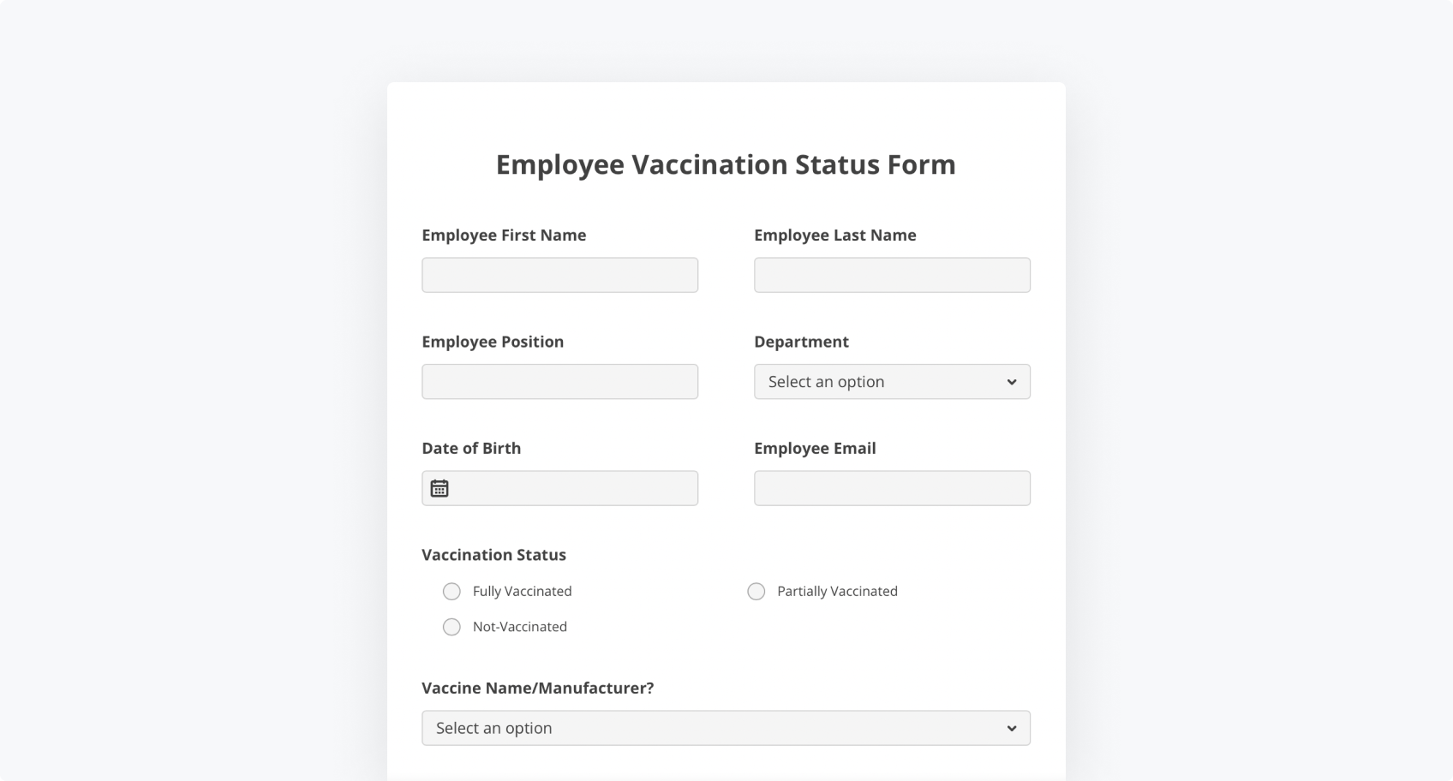Focus the Employee Email text field
The width and height of the screenshot is (1453, 781).
(892, 488)
